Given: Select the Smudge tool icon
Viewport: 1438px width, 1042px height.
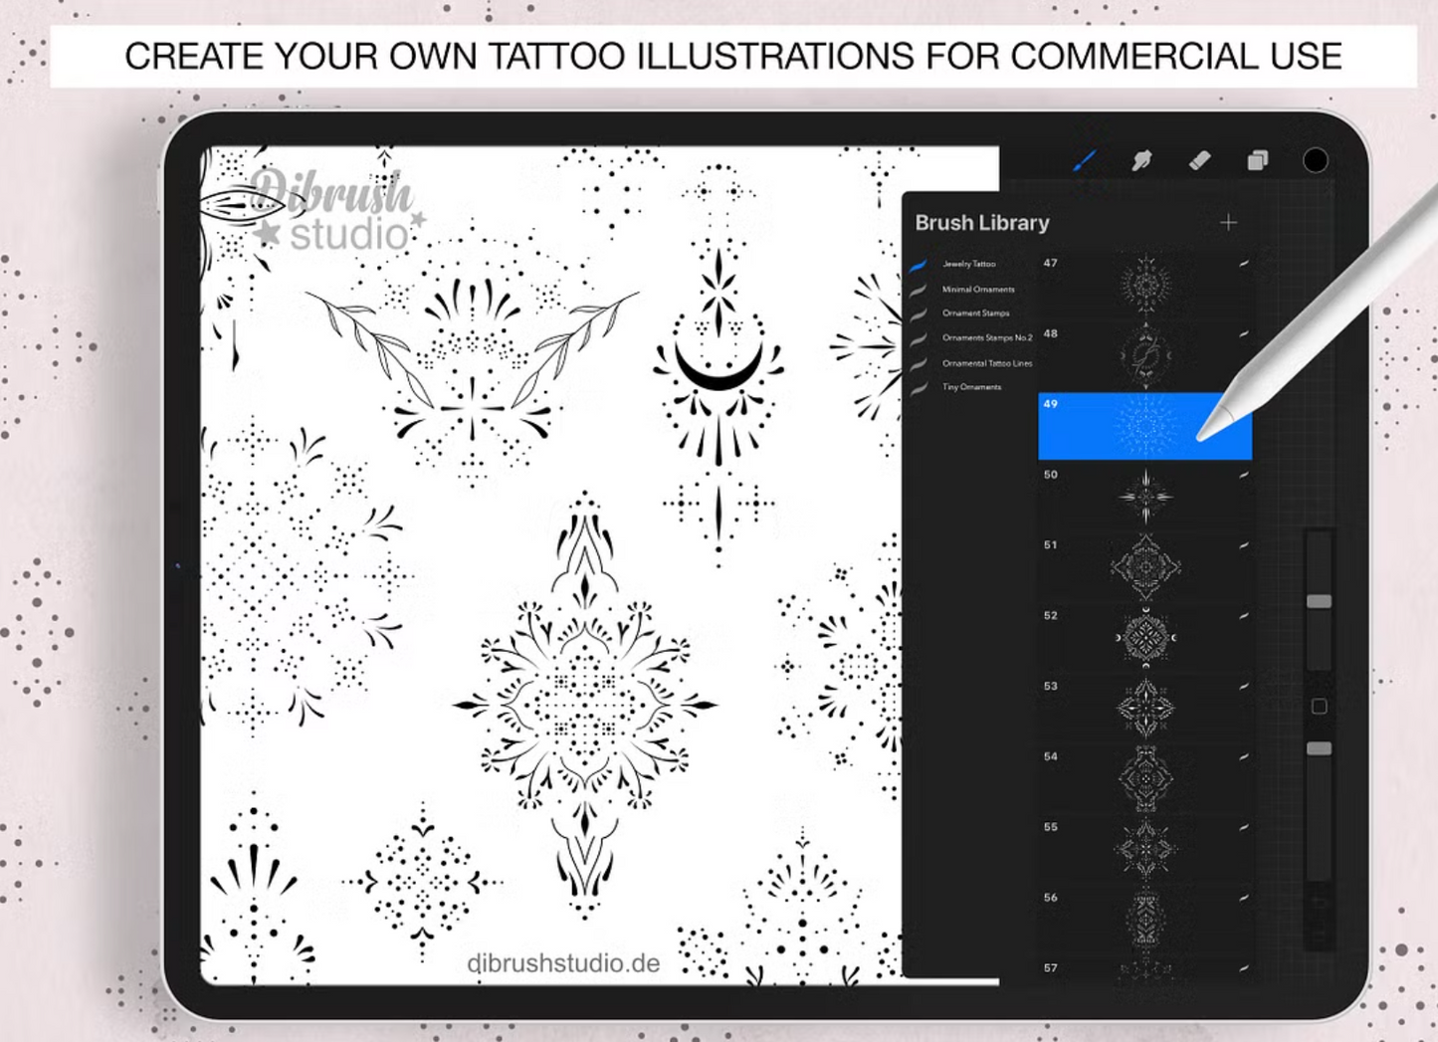Looking at the screenshot, I should pos(1141,159).
